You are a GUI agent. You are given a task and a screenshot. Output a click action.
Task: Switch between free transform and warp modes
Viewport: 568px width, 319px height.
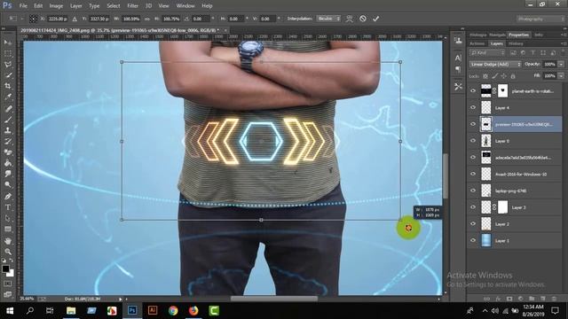[x=349, y=19]
